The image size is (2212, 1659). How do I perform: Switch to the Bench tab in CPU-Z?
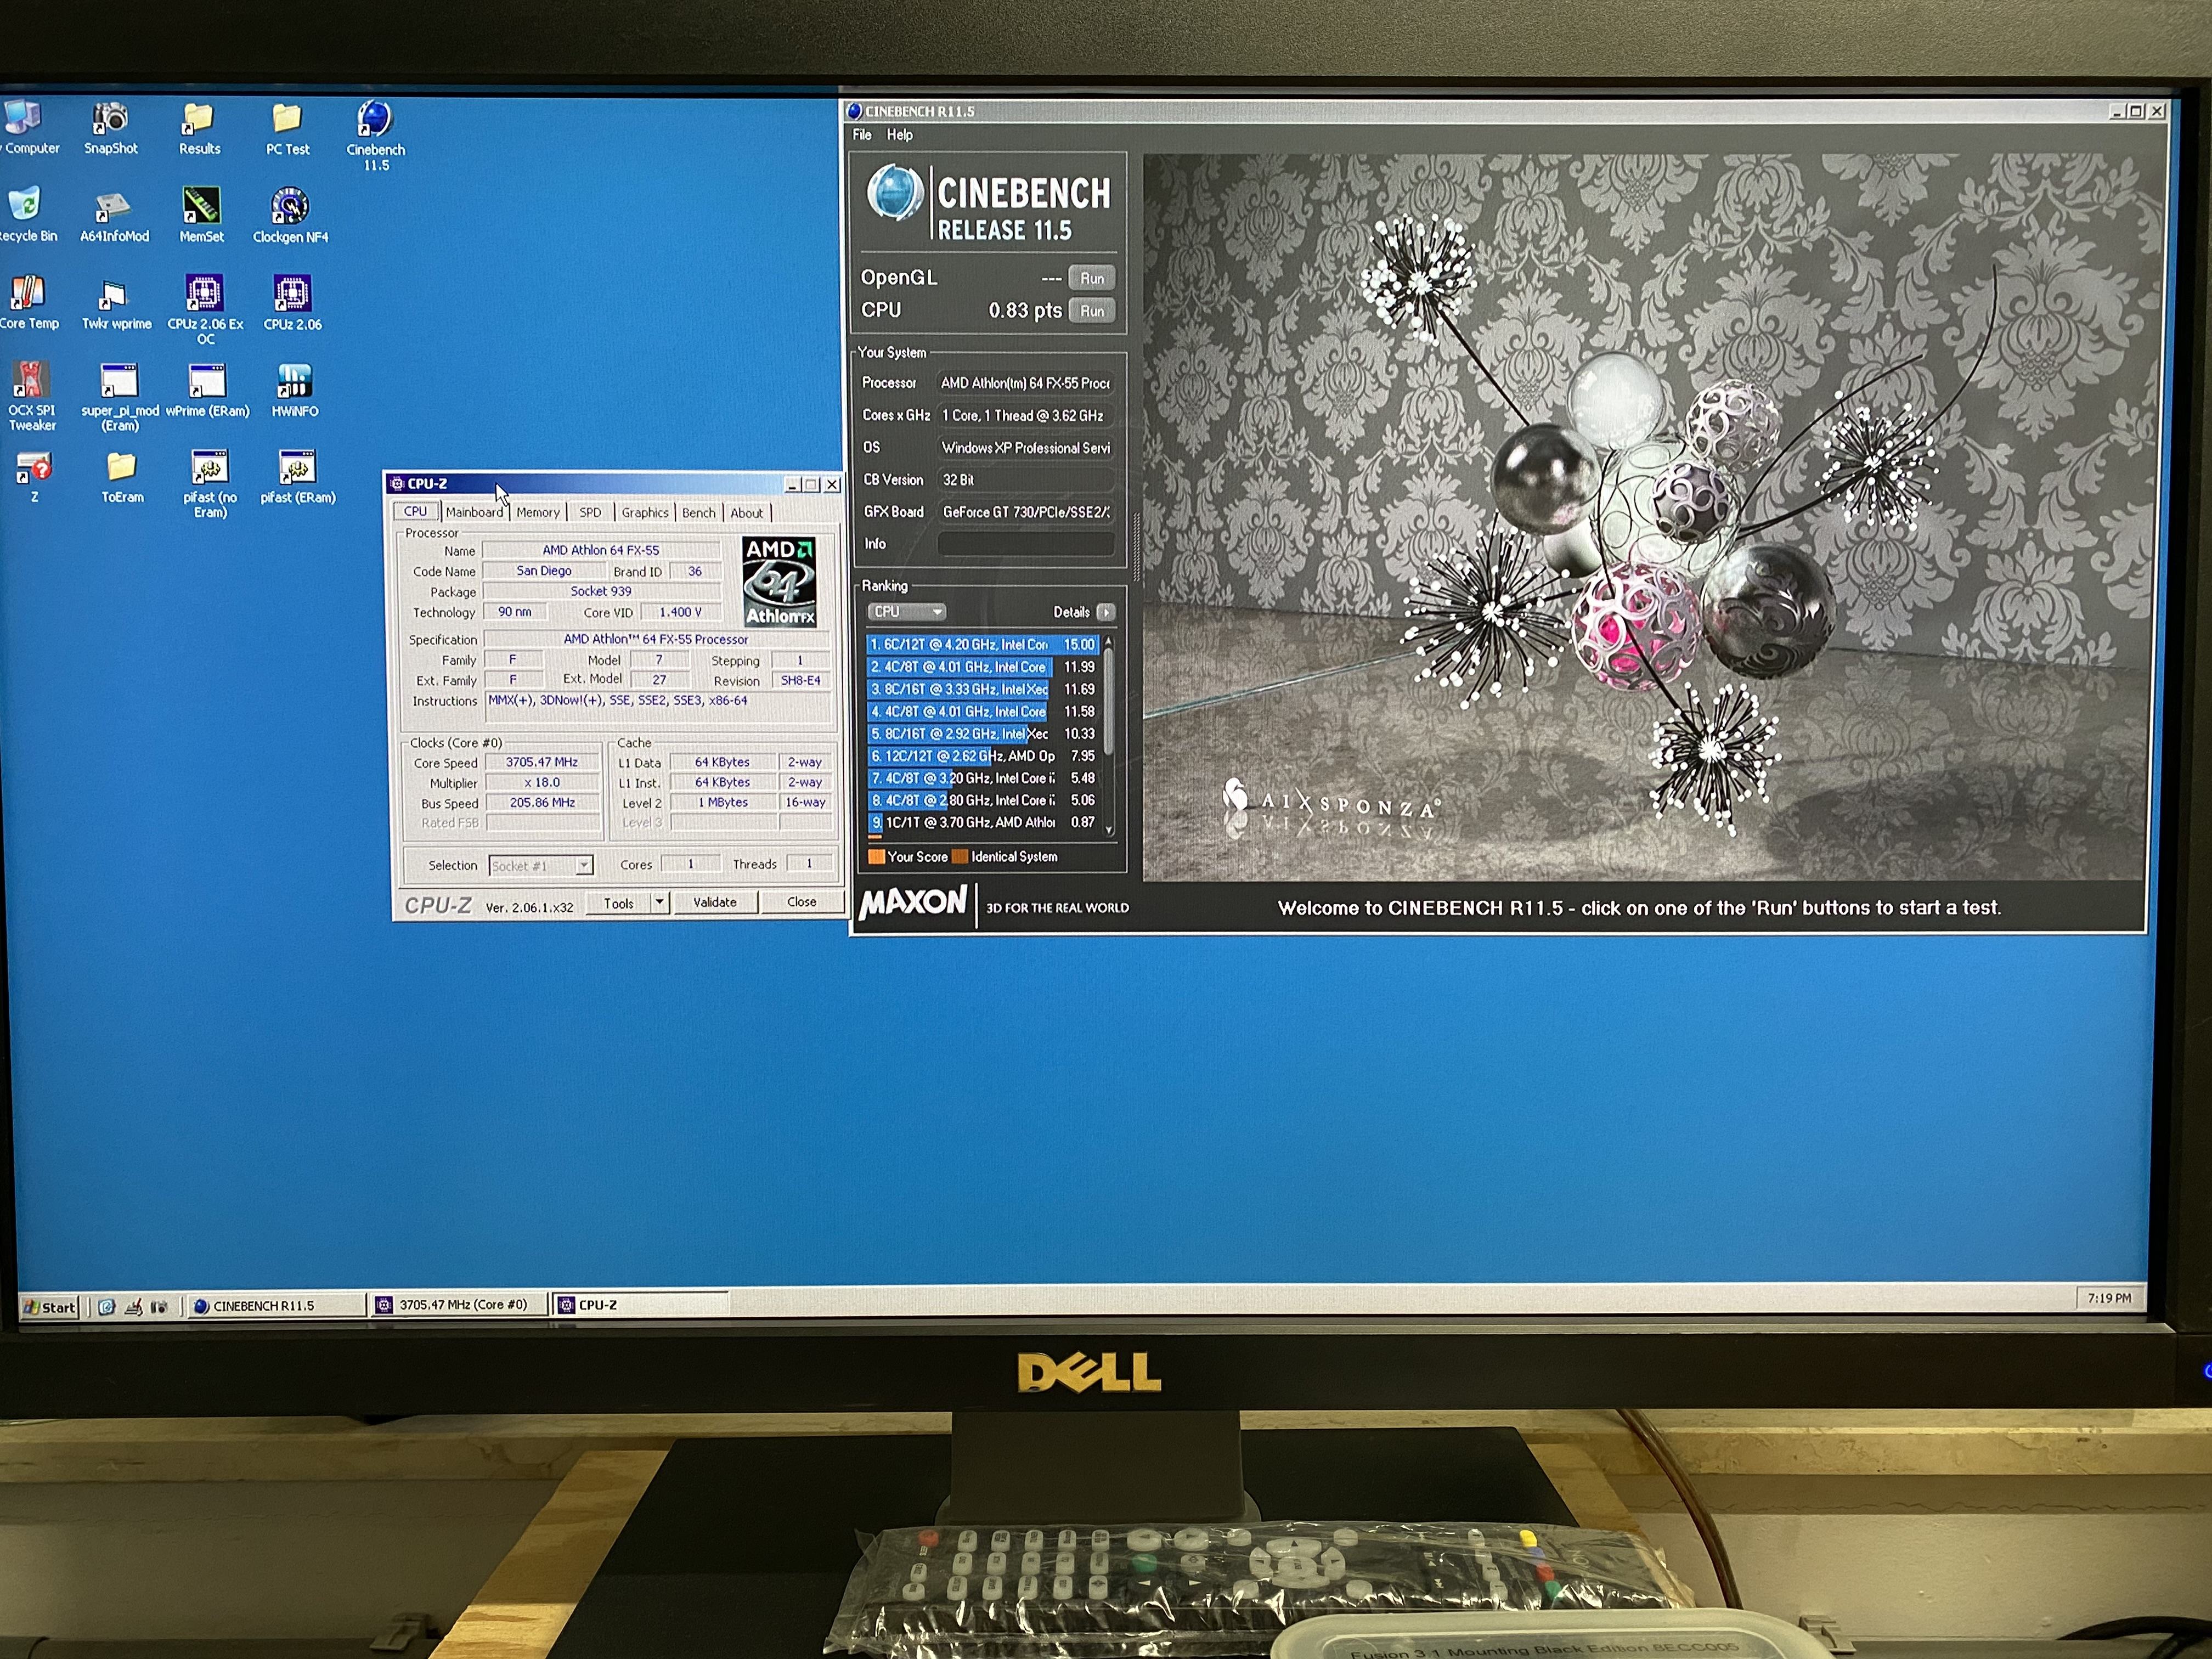[699, 512]
